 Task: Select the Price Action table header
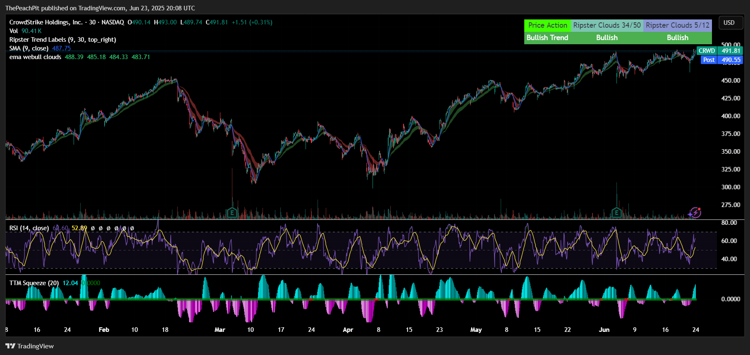tap(547, 25)
